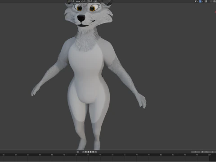Click the Start frame field

209,152
